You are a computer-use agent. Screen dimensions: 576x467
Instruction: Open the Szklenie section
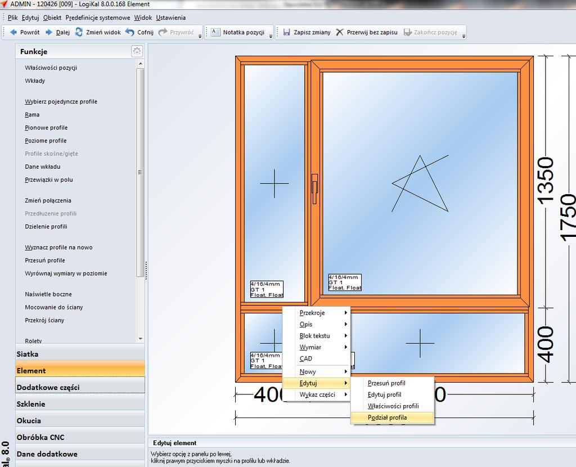coord(80,404)
